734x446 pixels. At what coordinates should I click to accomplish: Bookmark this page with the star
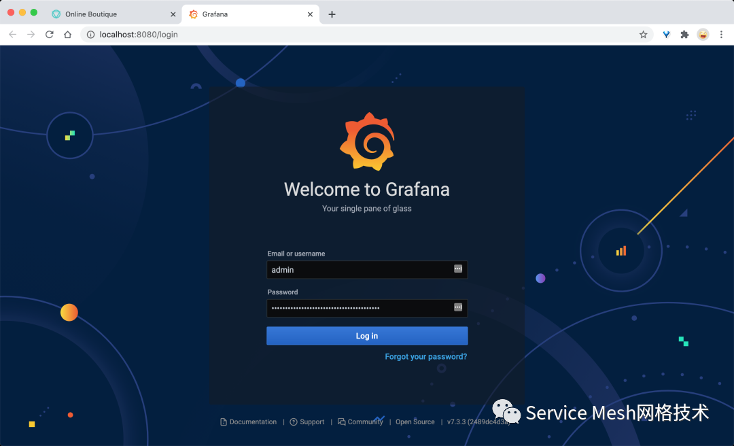(x=643, y=34)
